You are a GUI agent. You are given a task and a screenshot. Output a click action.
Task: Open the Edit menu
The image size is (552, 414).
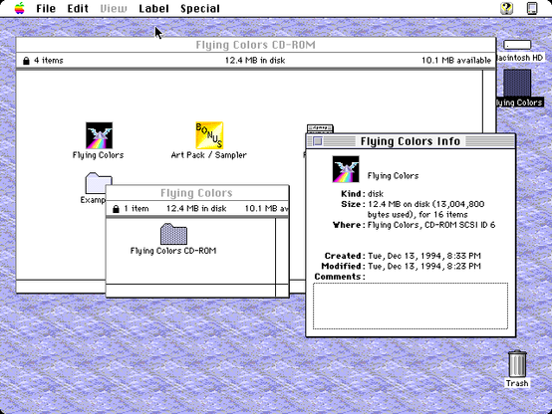pyautogui.click(x=78, y=8)
